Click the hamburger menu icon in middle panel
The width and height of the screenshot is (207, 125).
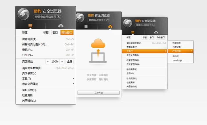[x=86, y=27]
